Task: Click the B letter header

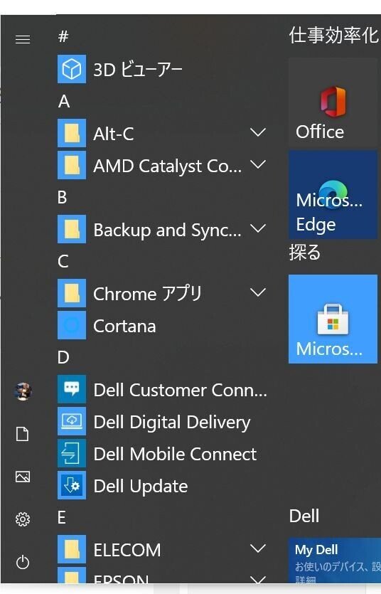Action: click(x=63, y=197)
